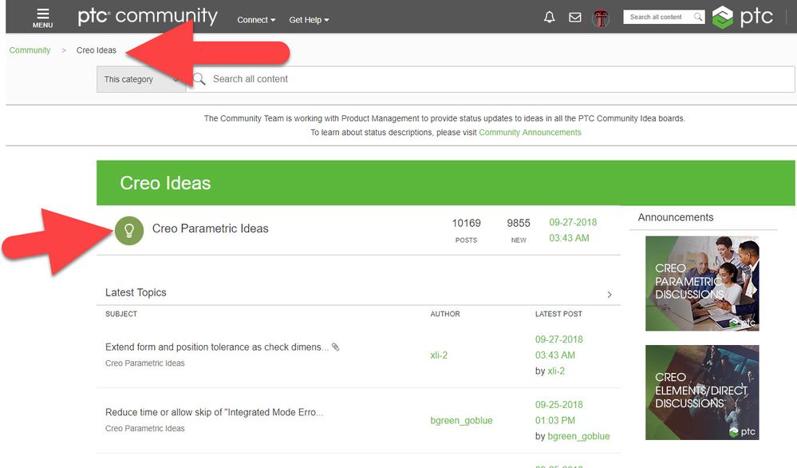Click the header search magnifier icon
The height and width of the screenshot is (468, 797).
click(x=698, y=17)
